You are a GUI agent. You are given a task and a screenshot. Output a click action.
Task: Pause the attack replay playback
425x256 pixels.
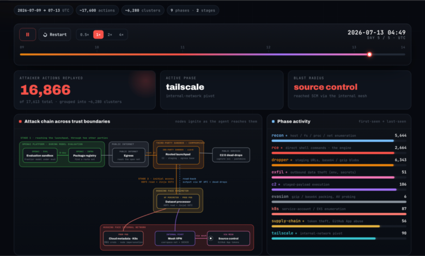click(x=27, y=34)
